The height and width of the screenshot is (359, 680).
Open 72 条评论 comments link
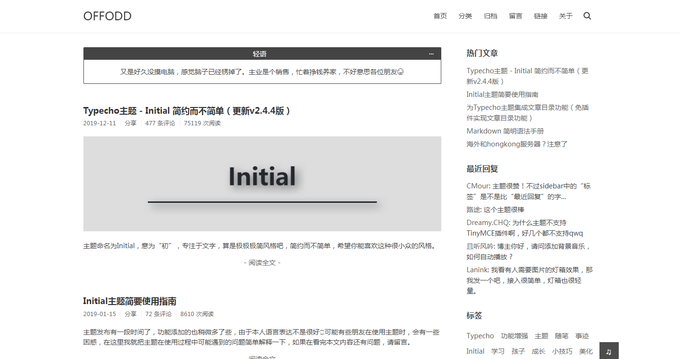tap(158, 314)
